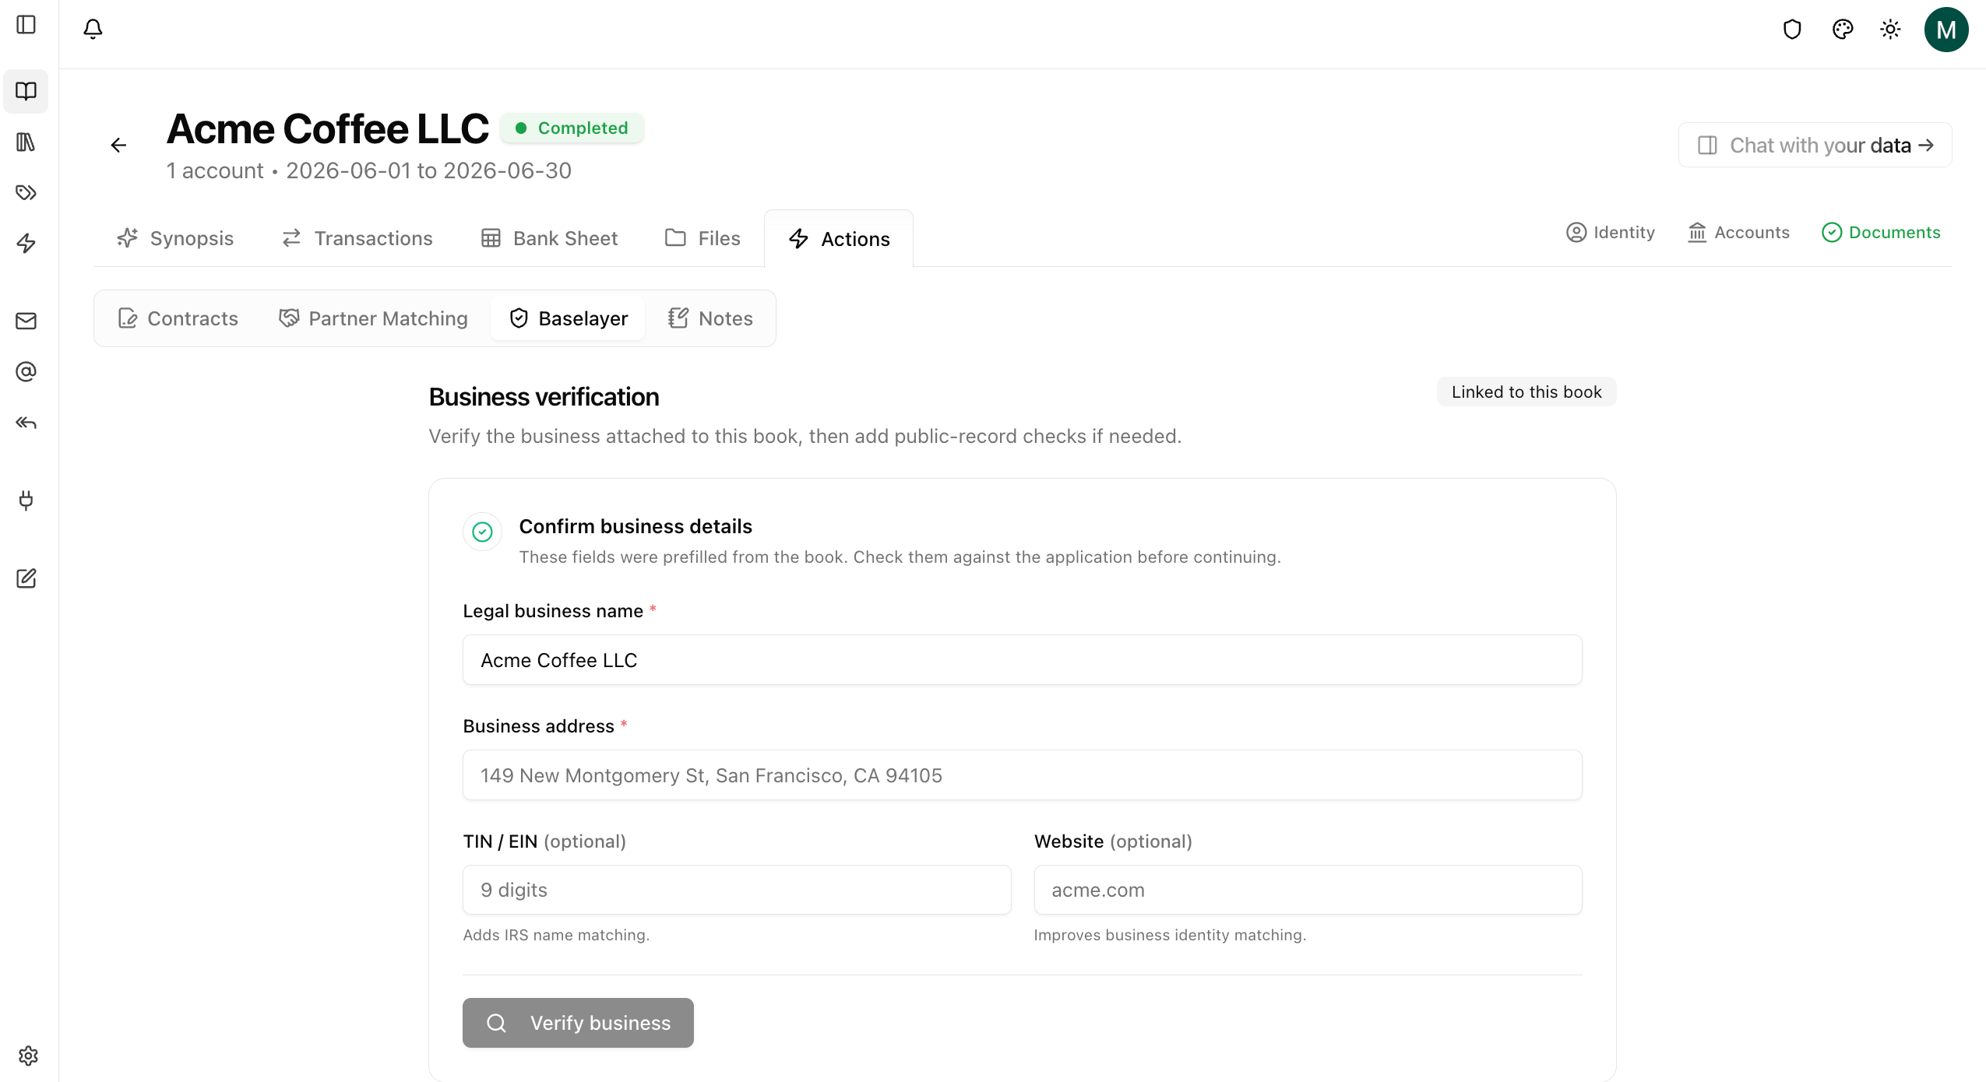The width and height of the screenshot is (1986, 1082).
Task: Click the Completed status badge
Action: (572, 128)
